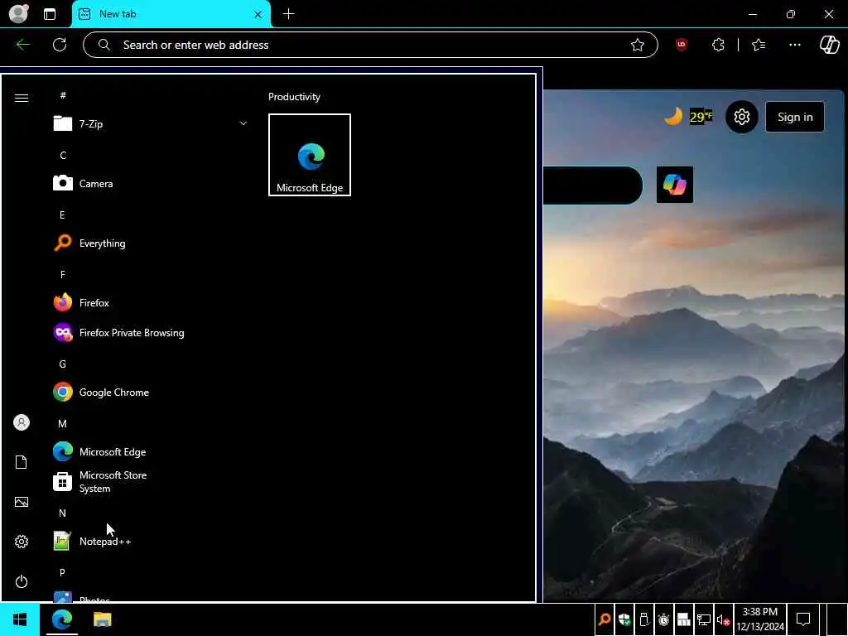Open the Windows Security tray icon
The width and height of the screenshot is (848, 636).
pos(624,619)
